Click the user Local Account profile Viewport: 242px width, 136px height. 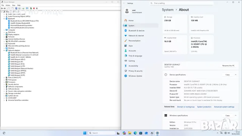tap(133, 11)
